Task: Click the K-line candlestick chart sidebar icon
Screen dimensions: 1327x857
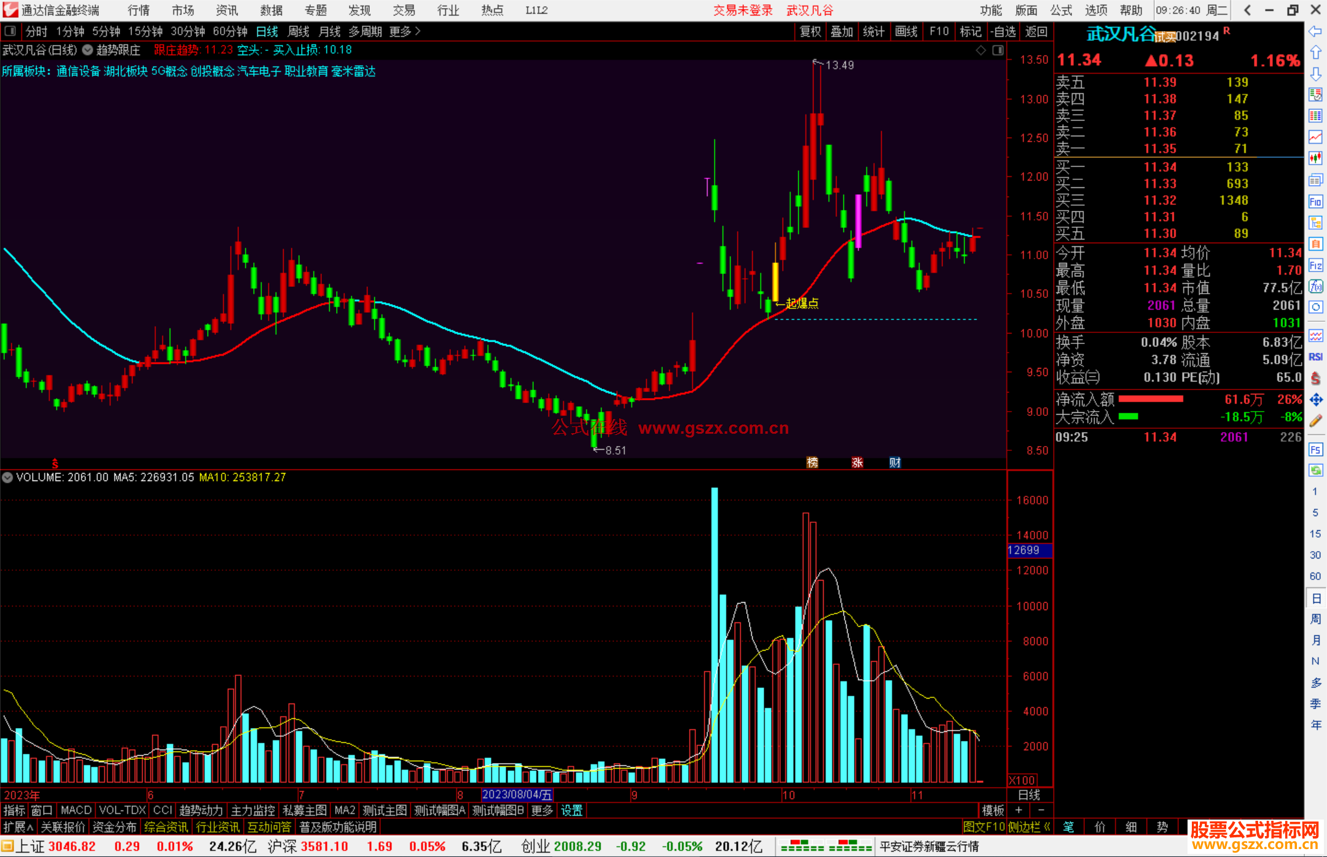Action: pos(1315,158)
